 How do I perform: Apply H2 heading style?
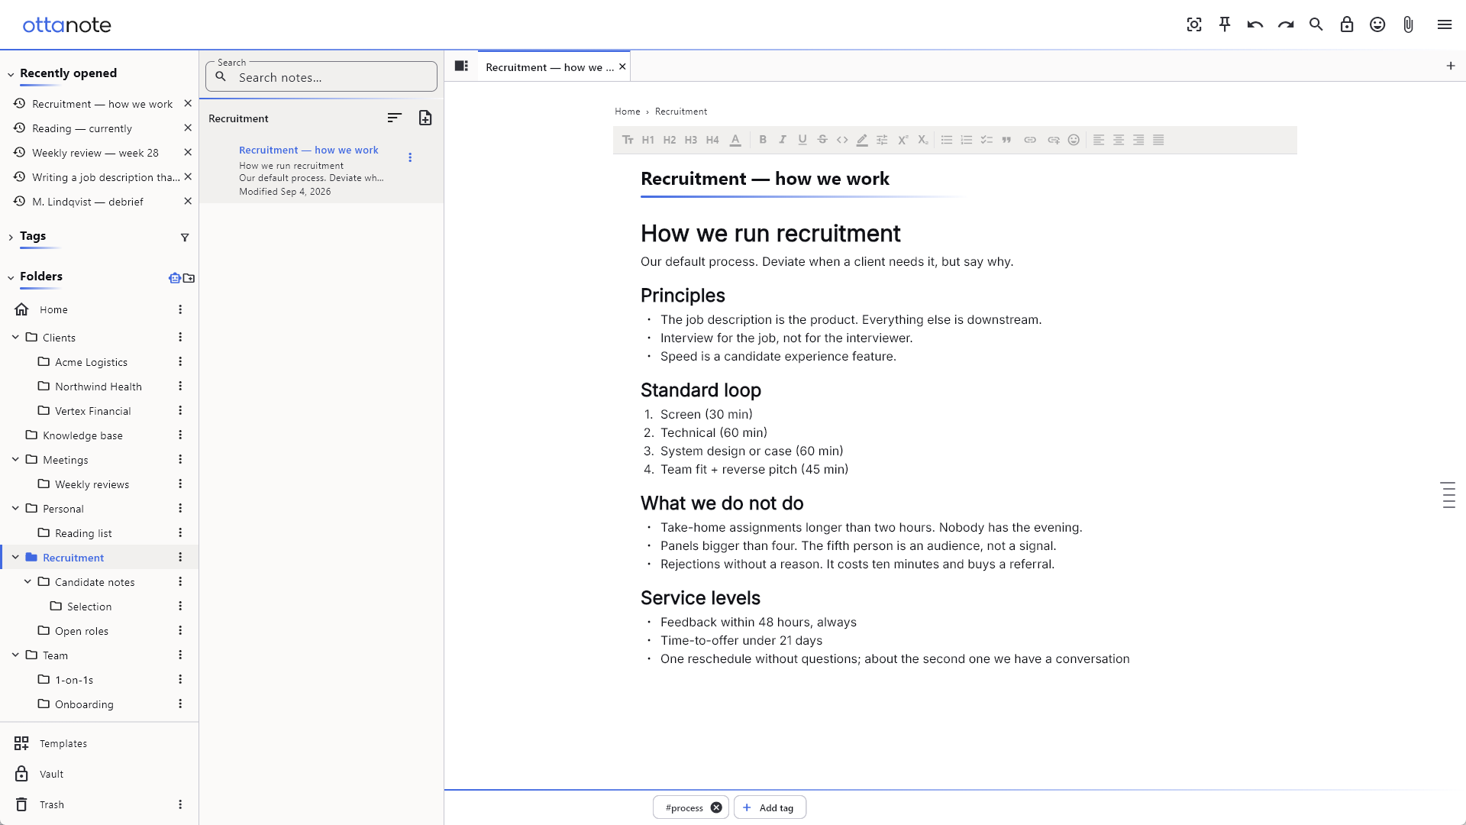[x=670, y=140]
